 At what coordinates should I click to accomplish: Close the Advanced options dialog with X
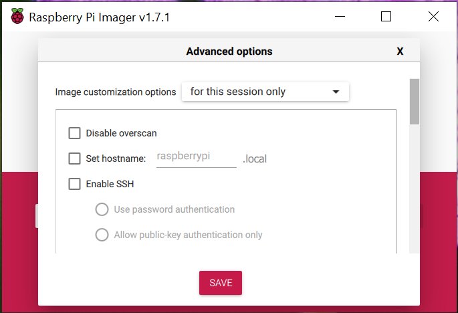(400, 51)
